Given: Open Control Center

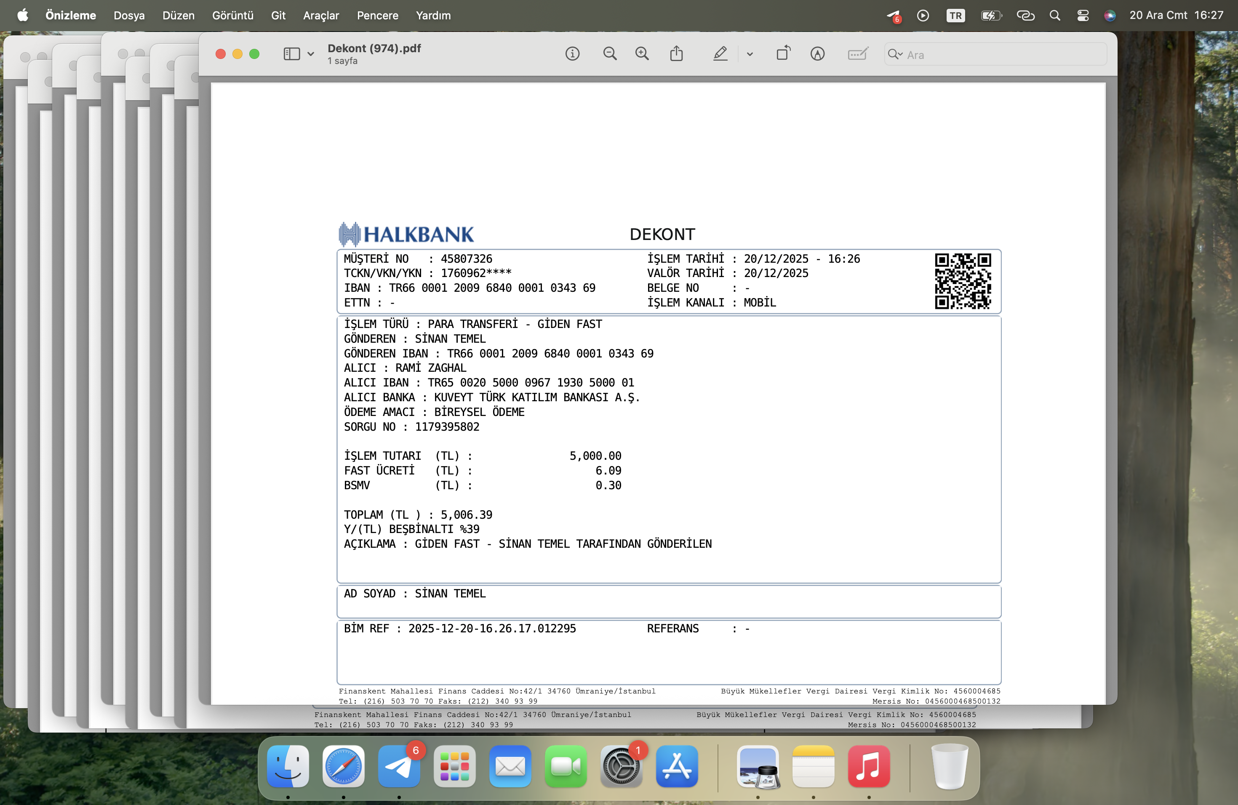Looking at the screenshot, I should 1083,15.
